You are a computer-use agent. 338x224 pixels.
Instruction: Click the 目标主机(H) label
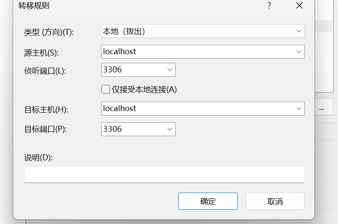[47, 110]
